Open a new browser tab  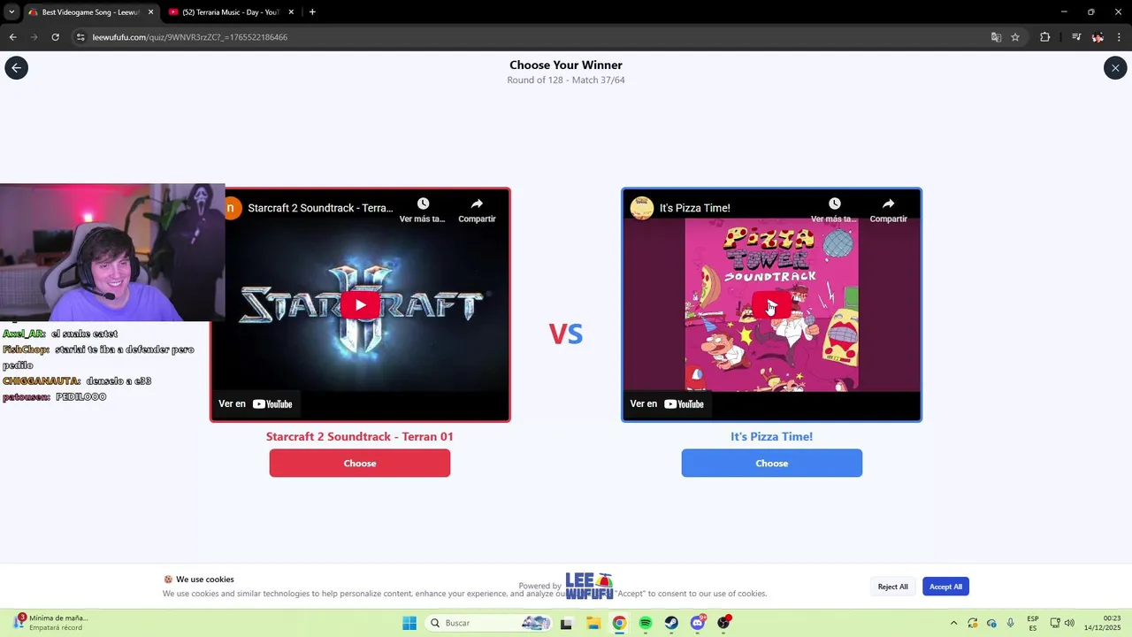(x=312, y=12)
